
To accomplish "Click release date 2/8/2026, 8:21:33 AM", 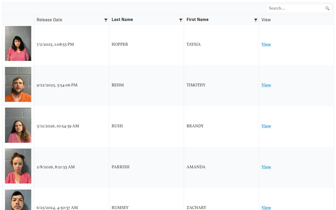I will (x=56, y=167).
